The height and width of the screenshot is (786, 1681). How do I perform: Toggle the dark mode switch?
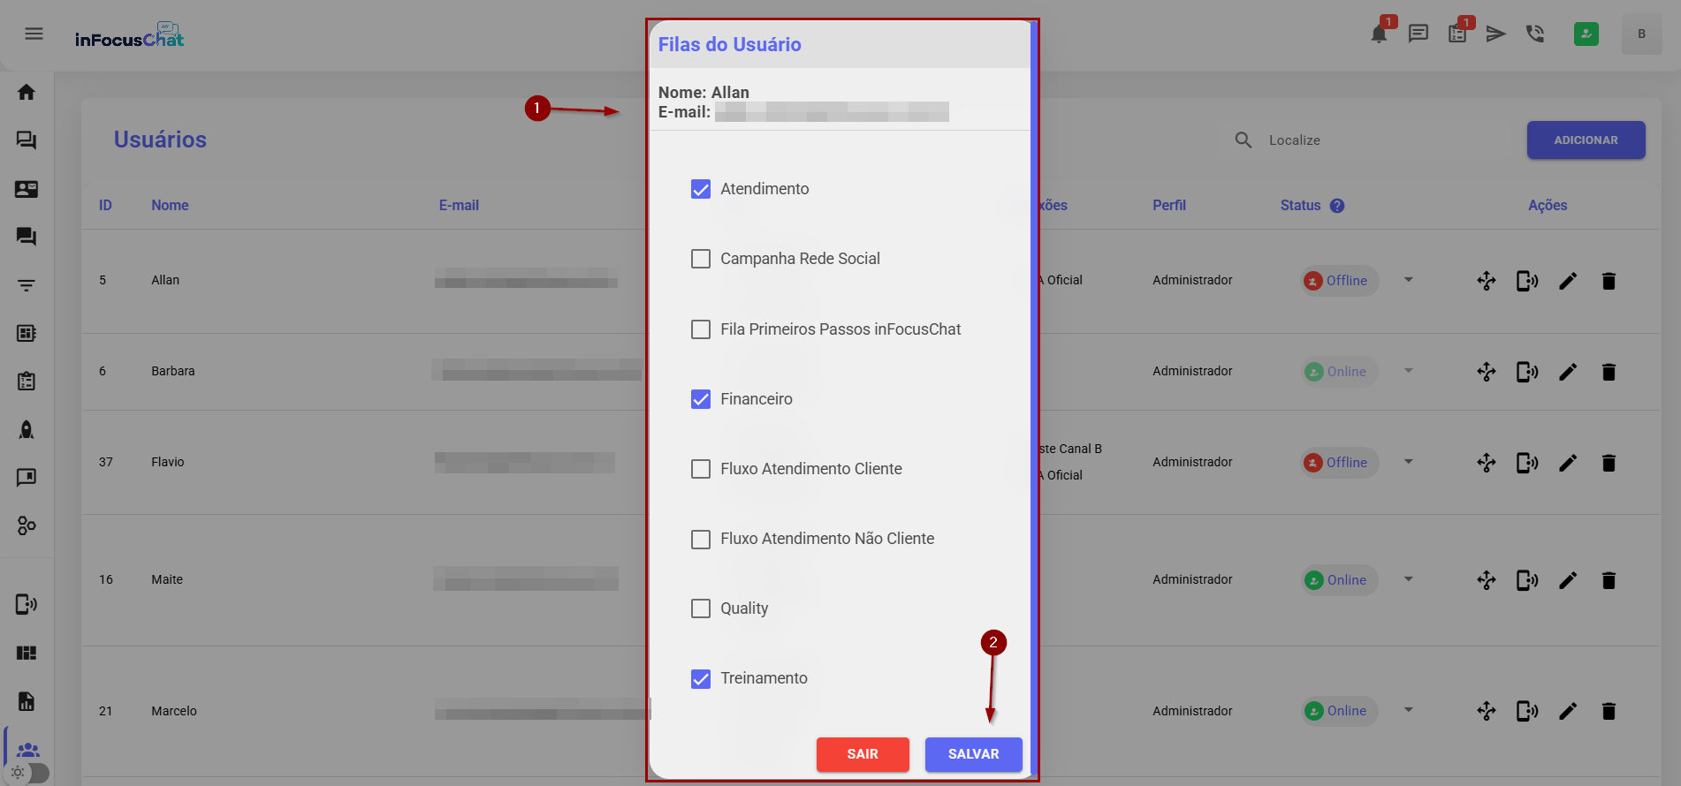tap(27, 773)
